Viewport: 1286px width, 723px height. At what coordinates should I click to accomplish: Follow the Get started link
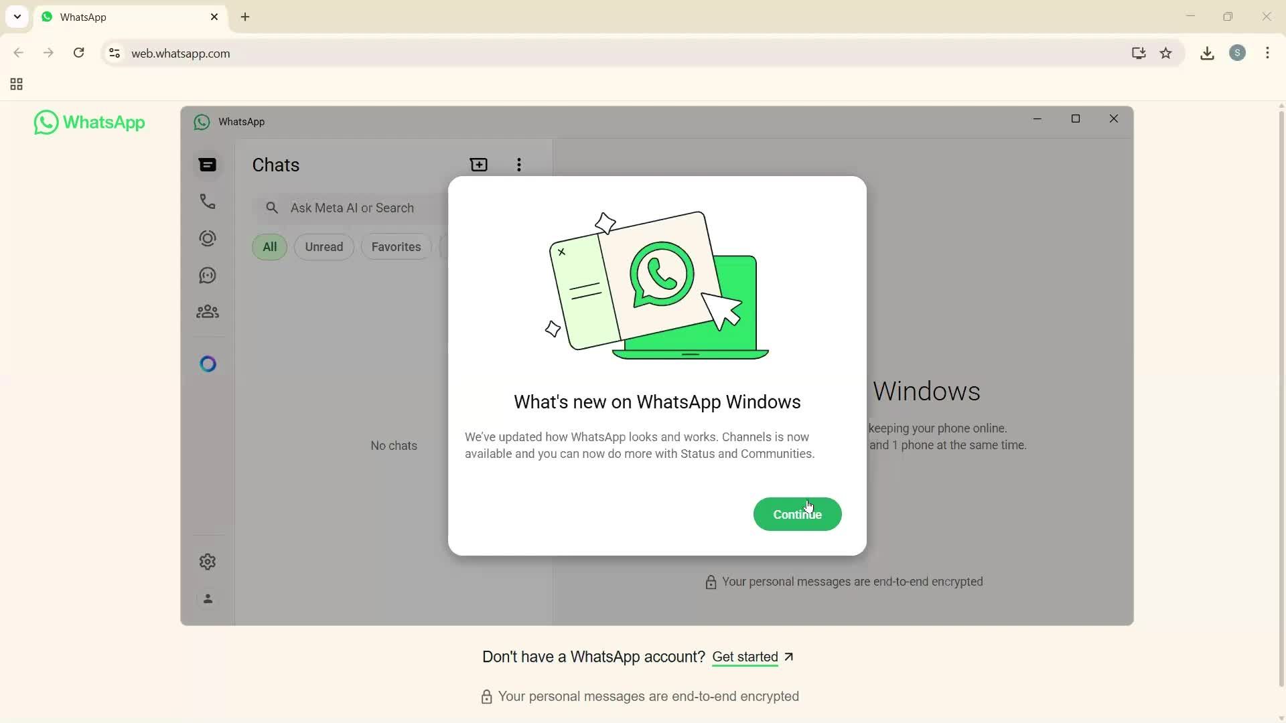point(745,657)
